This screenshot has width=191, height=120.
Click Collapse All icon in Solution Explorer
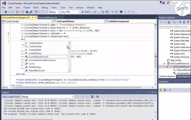pyautogui.click(x=188, y=22)
